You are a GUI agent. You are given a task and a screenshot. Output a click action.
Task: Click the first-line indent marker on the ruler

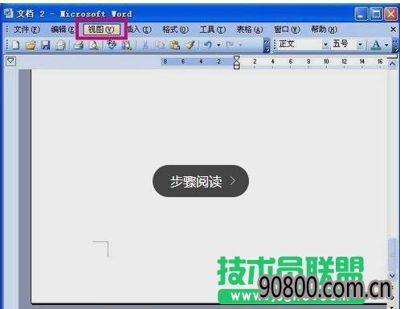(236, 59)
